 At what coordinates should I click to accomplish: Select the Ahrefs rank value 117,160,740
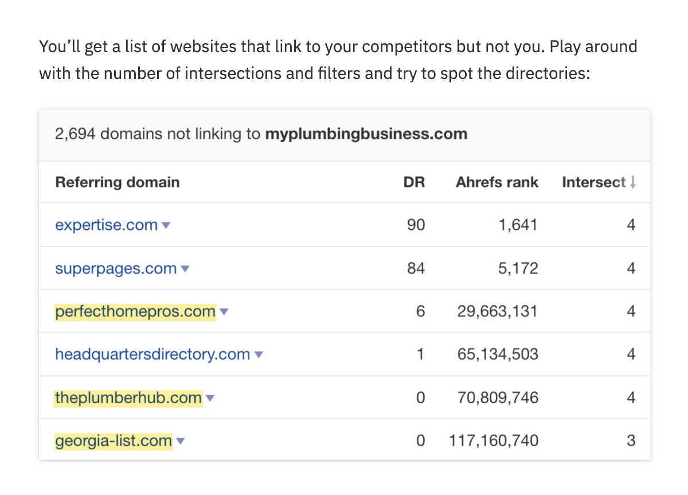(494, 441)
